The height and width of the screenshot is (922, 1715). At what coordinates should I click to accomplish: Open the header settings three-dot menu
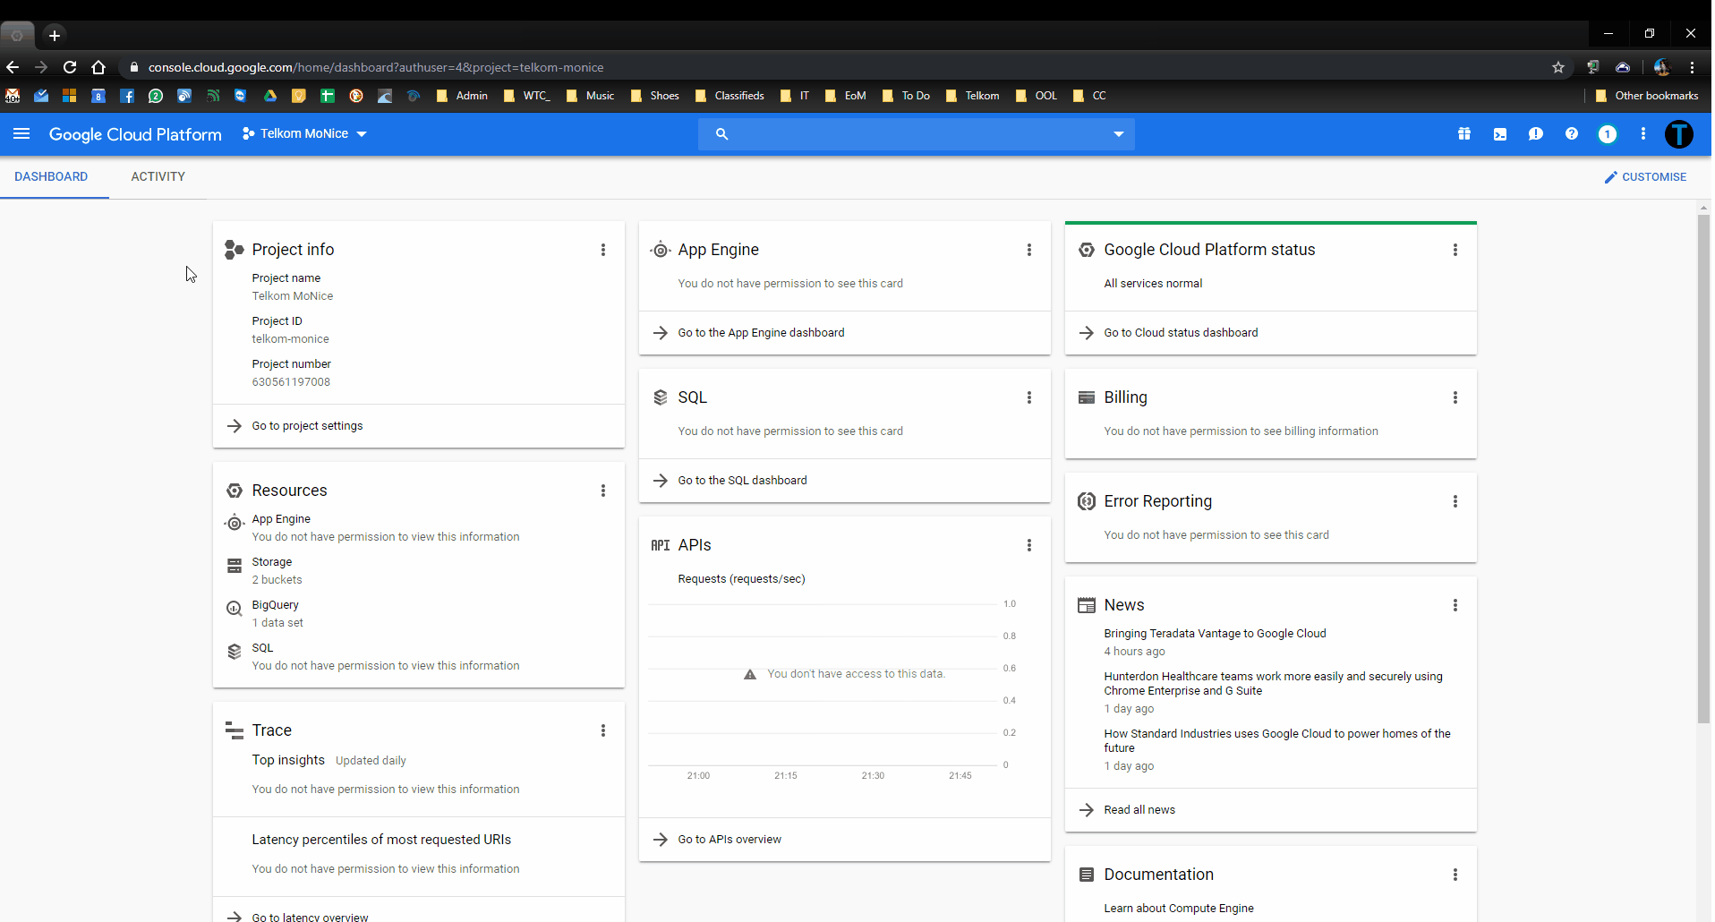pos(1643,134)
